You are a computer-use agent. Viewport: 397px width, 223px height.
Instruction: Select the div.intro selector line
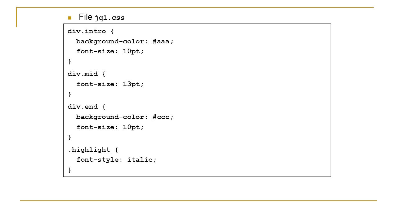click(x=91, y=31)
